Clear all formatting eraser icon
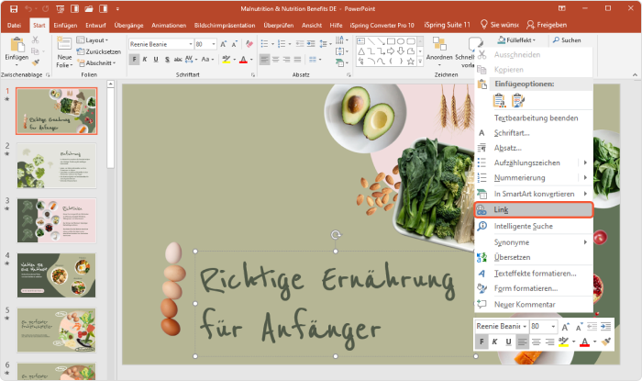This screenshot has width=642, height=381. coord(249,44)
